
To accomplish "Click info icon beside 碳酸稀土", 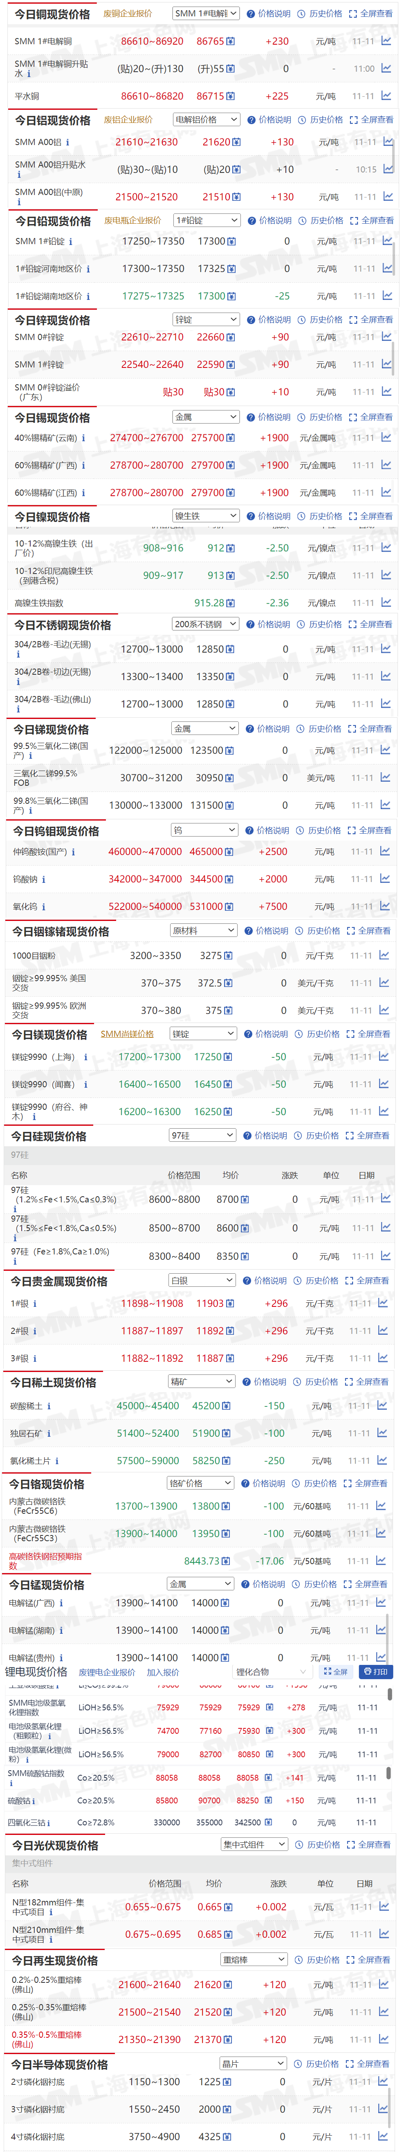I will 48,1406.
